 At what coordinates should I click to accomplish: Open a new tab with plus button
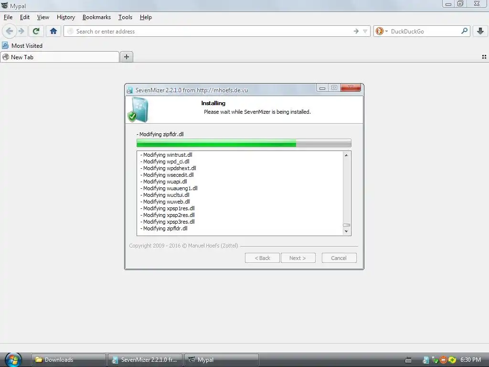tap(126, 57)
